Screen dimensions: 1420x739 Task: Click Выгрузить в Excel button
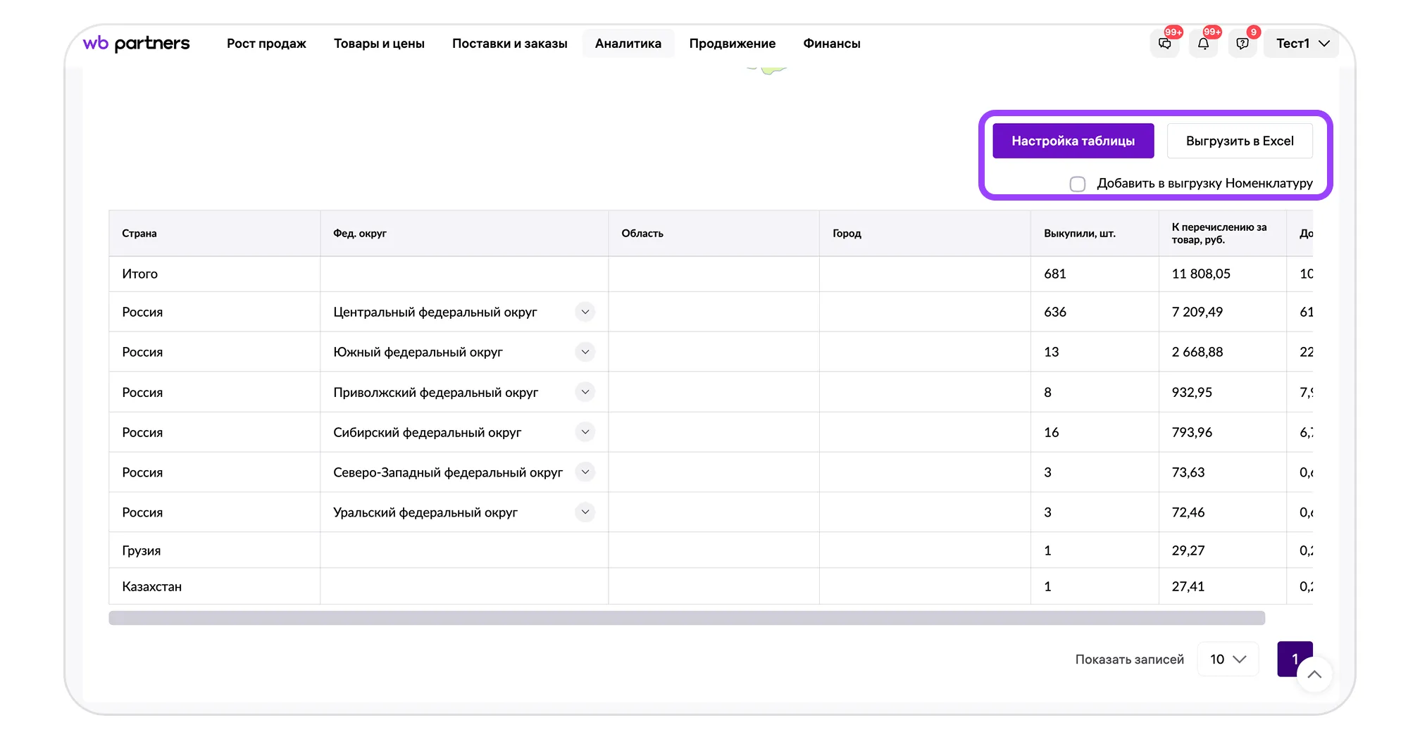point(1239,141)
